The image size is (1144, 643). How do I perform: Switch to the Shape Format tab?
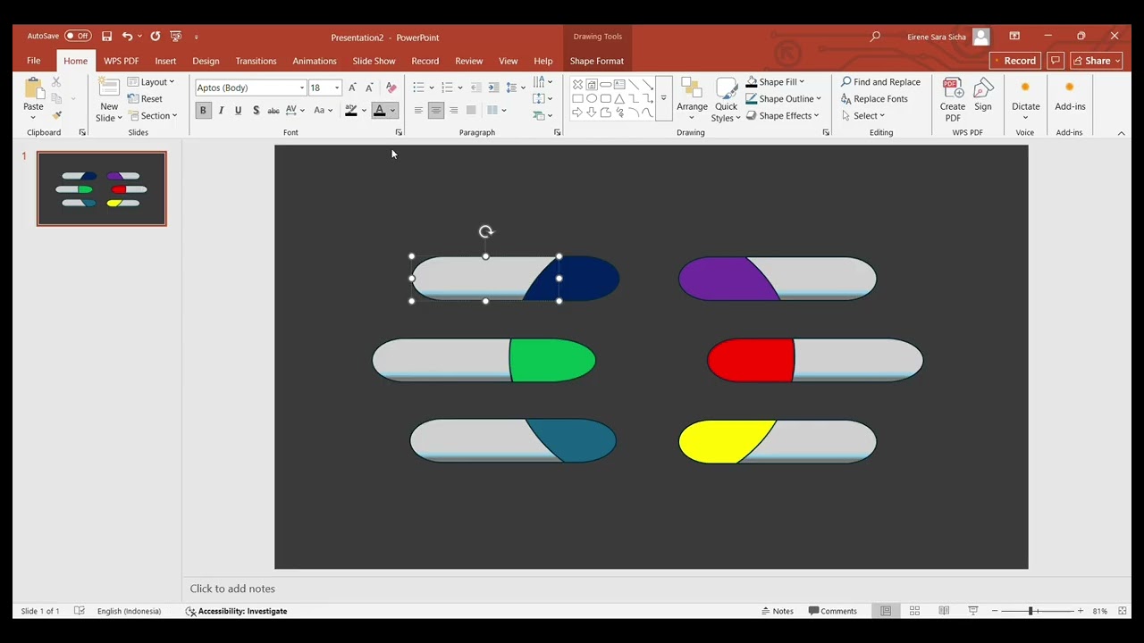coord(597,61)
